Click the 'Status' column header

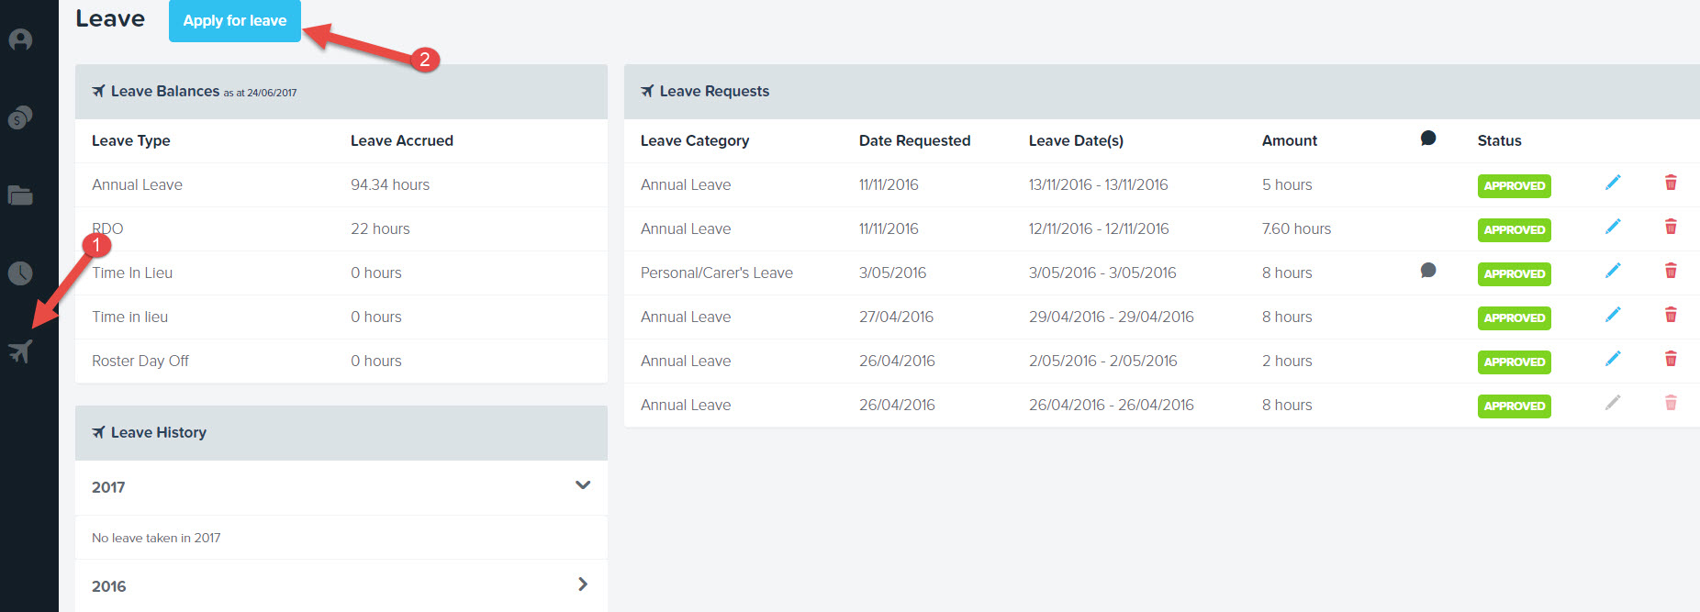[1499, 140]
